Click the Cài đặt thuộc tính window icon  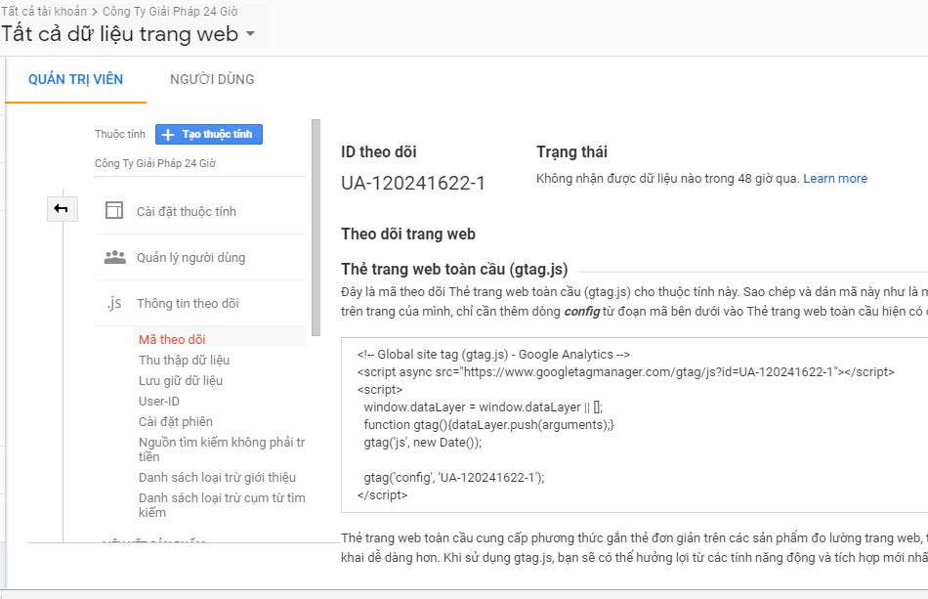tap(114, 211)
